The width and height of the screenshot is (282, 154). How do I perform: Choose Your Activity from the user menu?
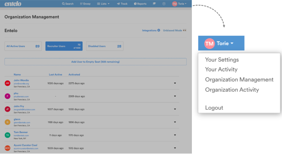click(221, 69)
